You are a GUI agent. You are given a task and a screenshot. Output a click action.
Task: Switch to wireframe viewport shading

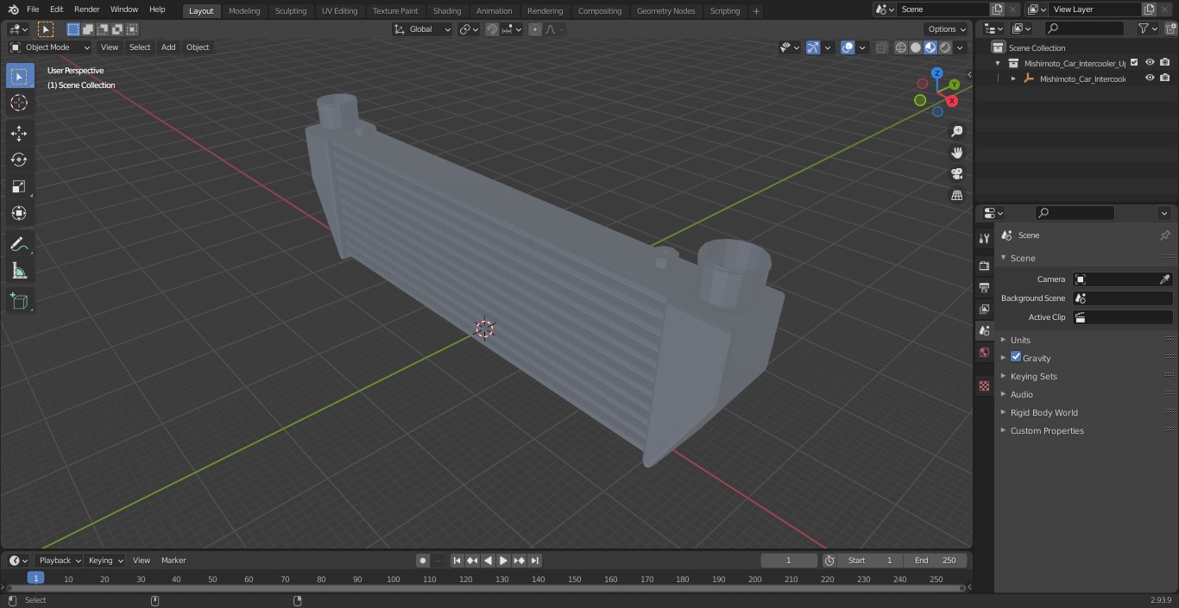901,47
